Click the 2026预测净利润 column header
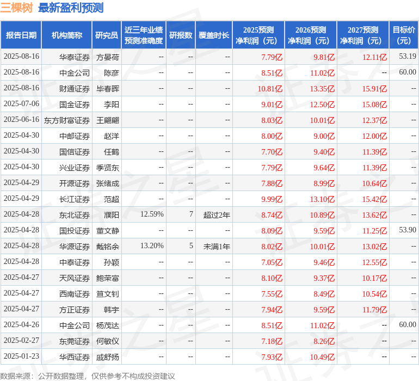Viewport: 419px width, 381px height. point(311,35)
